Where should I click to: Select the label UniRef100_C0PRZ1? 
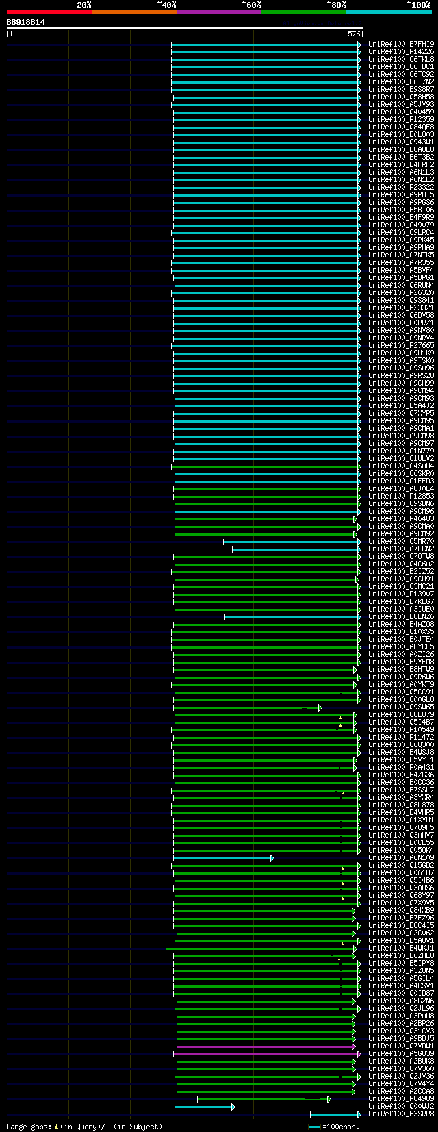(x=401, y=323)
